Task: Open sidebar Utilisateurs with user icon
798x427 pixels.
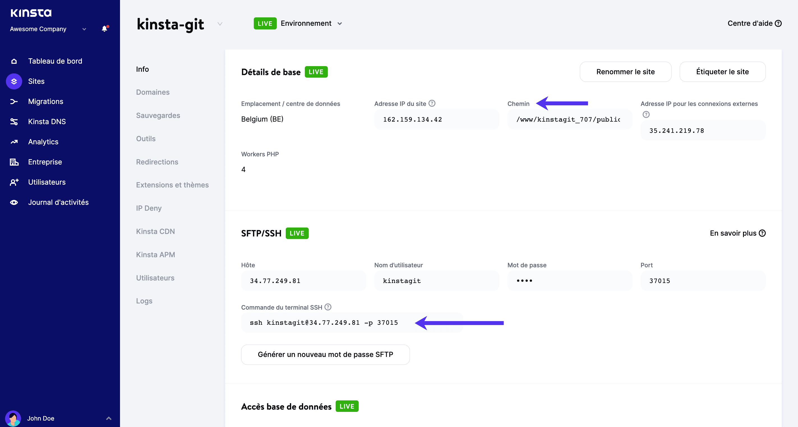Action: (47, 182)
